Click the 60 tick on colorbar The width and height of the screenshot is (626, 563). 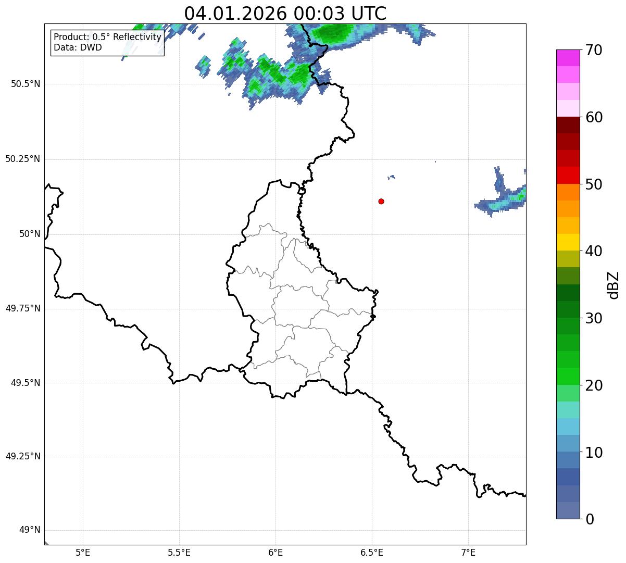point(594,117)
